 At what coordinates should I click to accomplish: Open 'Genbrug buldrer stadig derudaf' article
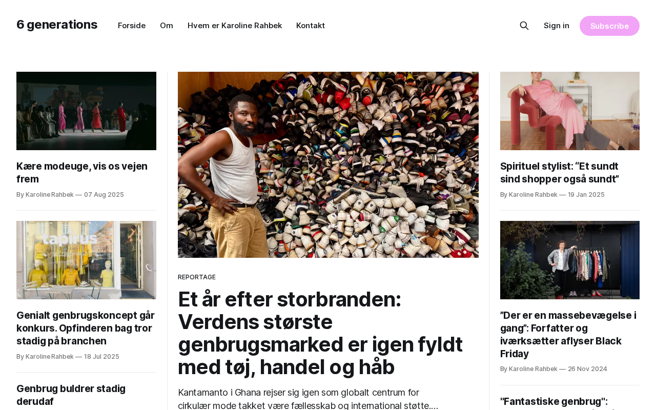(71, 395)
